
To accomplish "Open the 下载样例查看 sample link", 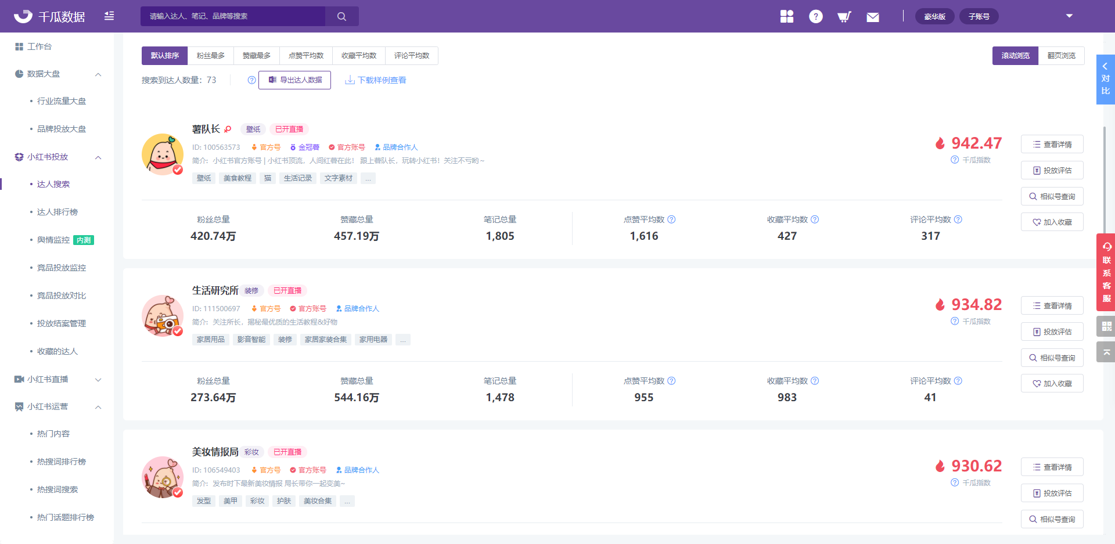I will (375, 80).
